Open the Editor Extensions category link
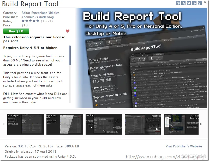The height and width of the screenshot is (161, 209). pos(34,13)
